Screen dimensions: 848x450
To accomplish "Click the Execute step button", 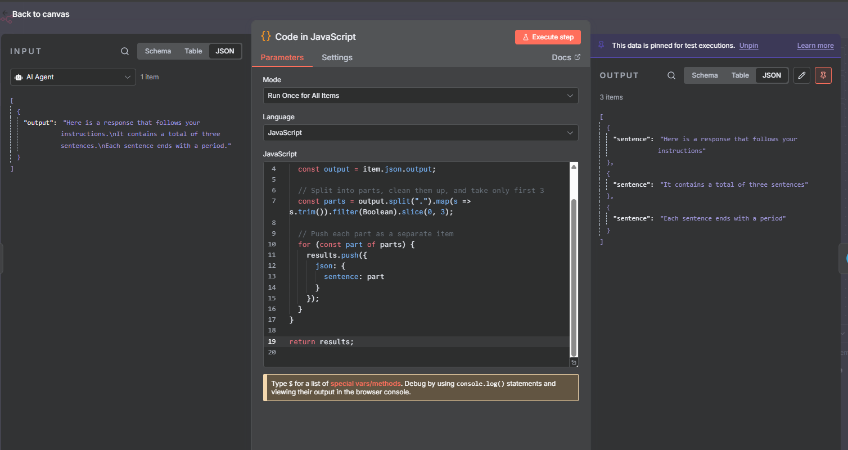I will click(x=548, y=37).
